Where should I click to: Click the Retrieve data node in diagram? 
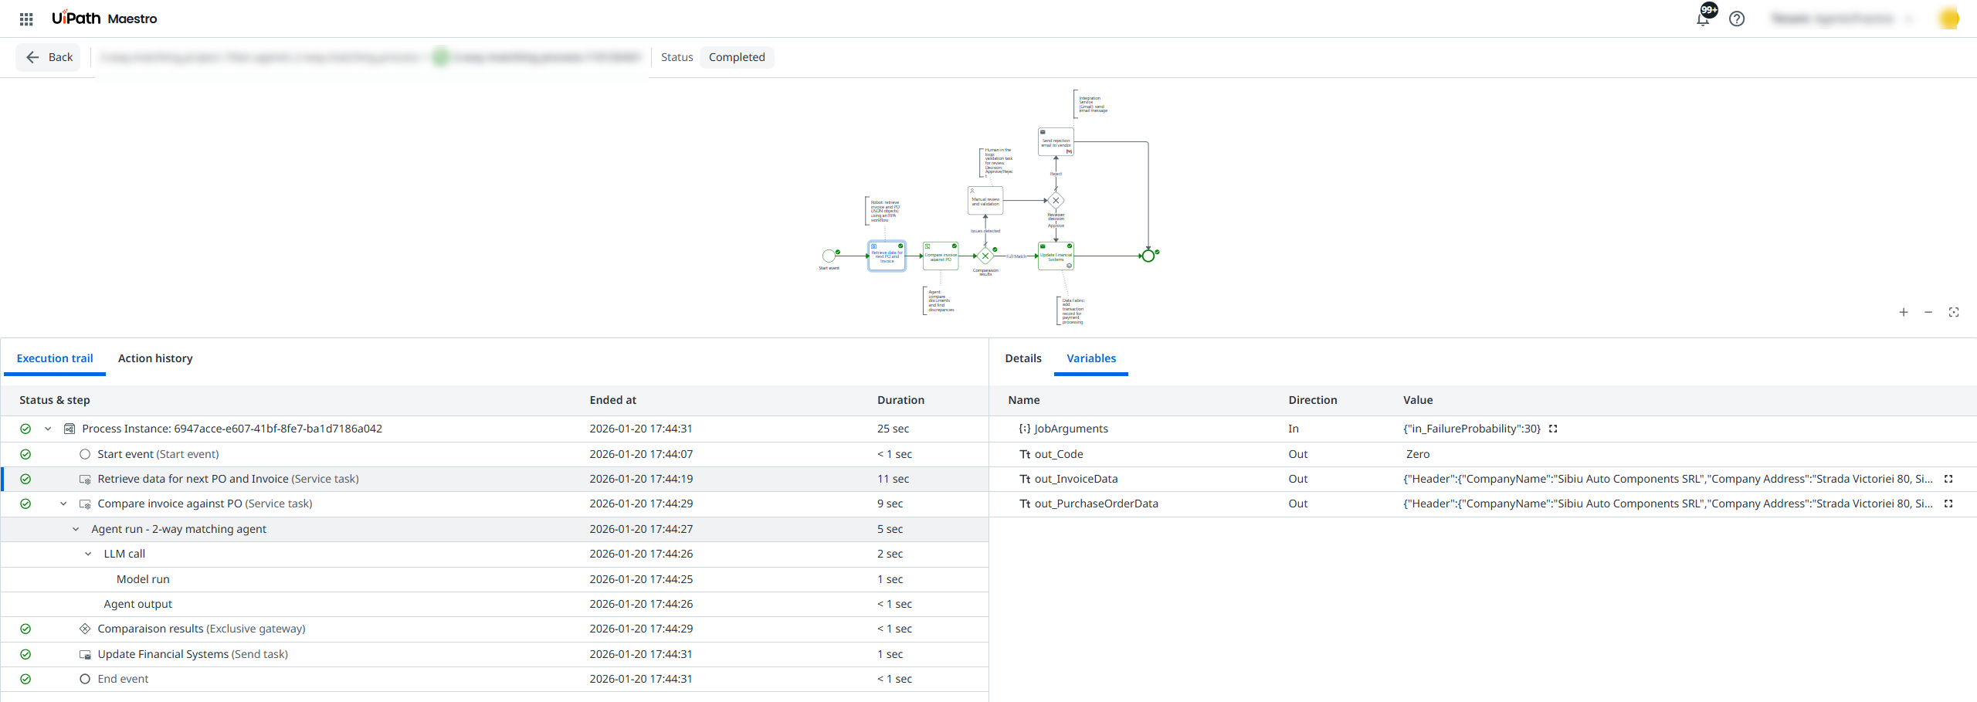(887, 256)
